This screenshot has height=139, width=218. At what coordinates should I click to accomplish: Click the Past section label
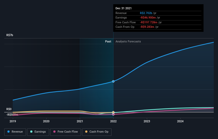click(x=108, y=42)
